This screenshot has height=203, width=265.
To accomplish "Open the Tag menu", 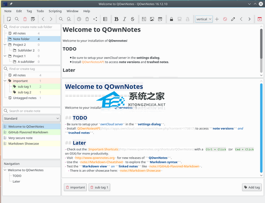I will click(x=29, y=11).
